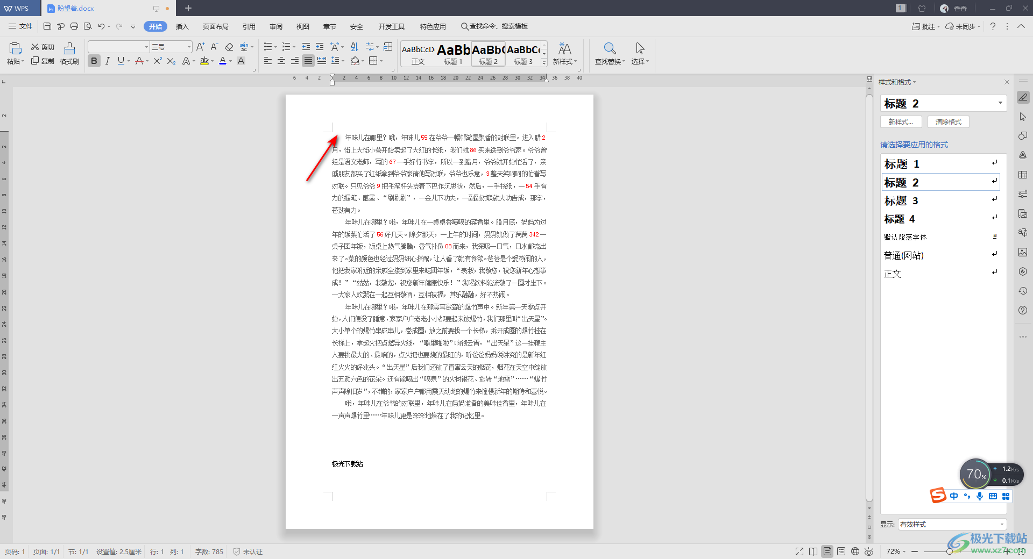
Task: Toggle page layout view in status bar
Action: pyautogui.click(x=827, y=551)
